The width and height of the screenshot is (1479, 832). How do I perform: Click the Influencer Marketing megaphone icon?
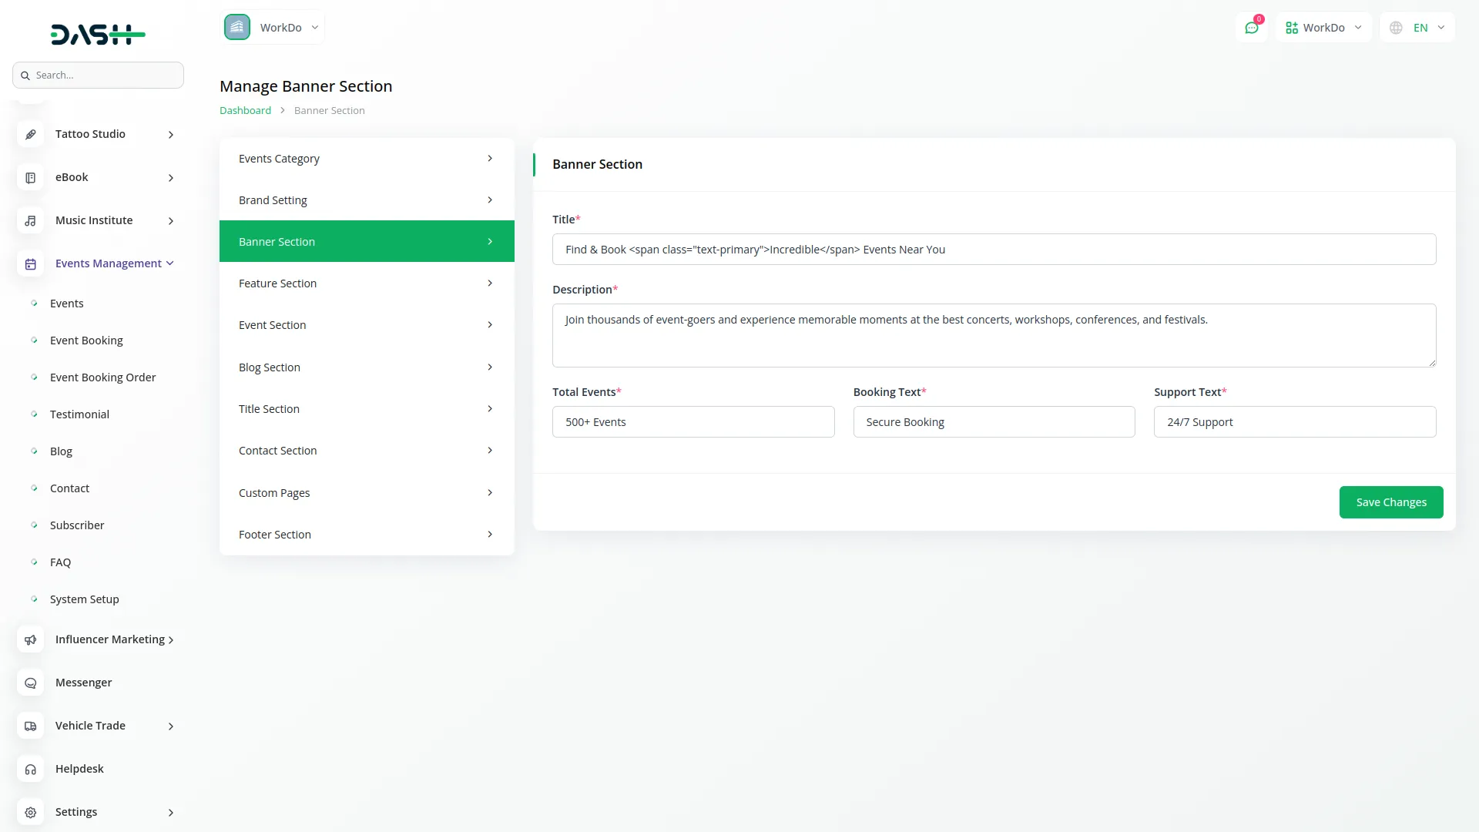(x=30, y=639)
